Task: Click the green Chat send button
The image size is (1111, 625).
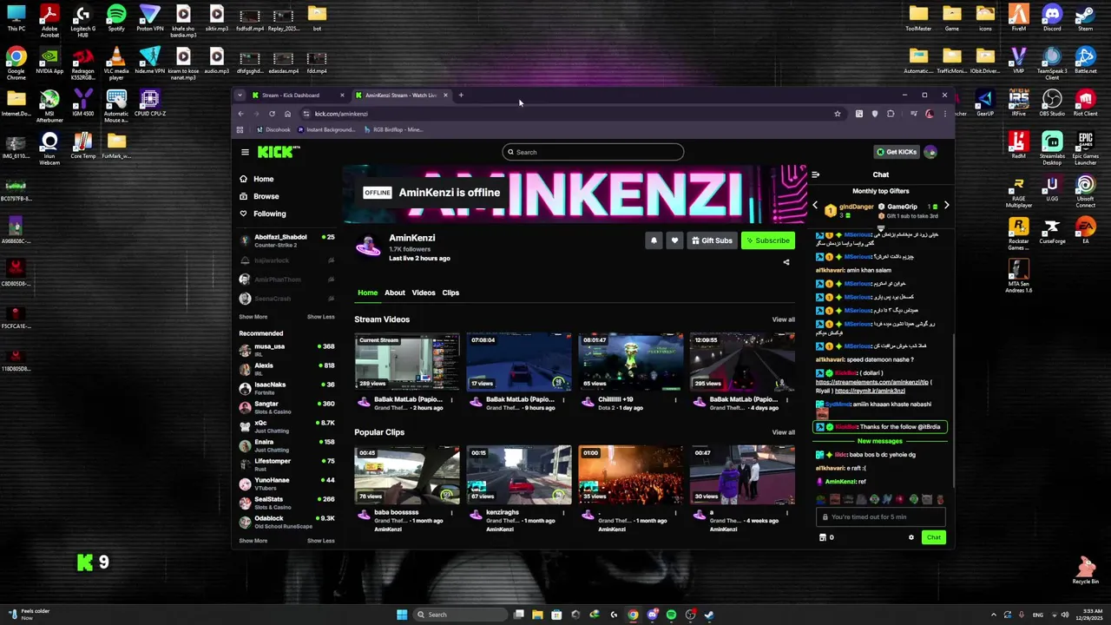Action: [x=933, y=537]
